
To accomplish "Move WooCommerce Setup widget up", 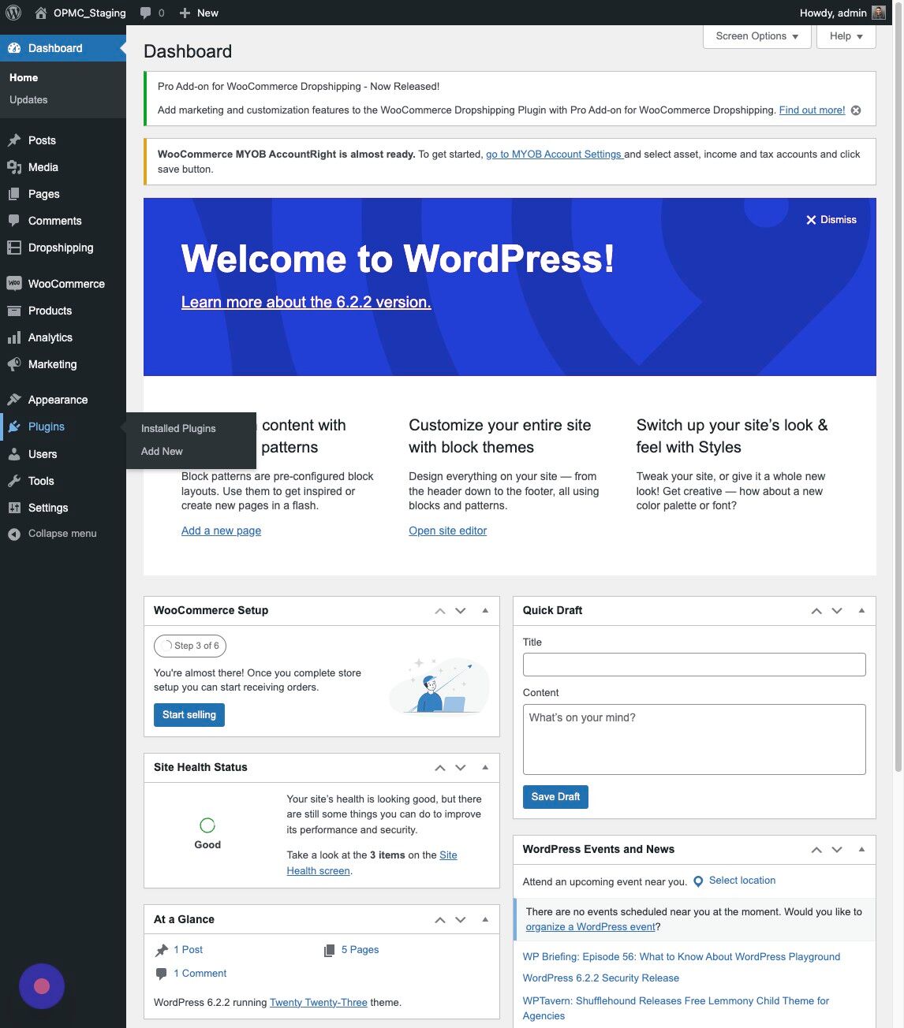I will click(440, 611).
